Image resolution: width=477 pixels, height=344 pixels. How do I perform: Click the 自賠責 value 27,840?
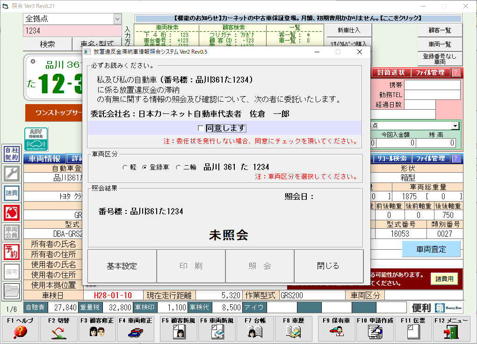[x=63, y=308]
